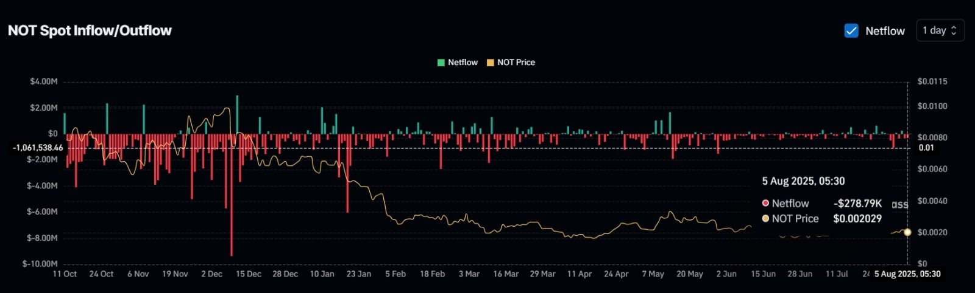
Task: Click the 5 Aug 2025, 05:30 crosshair label
Action: click(x=907, y=274)
